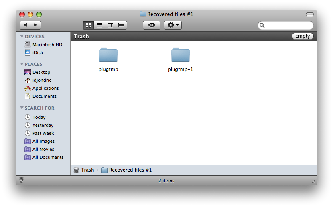333x207 pixels.
Task: Switch to column view
Action: click(110, 25)
